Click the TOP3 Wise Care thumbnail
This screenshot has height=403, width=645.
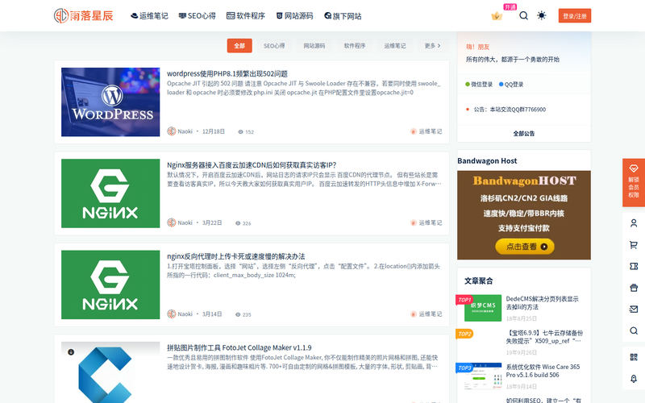[482, 376]
